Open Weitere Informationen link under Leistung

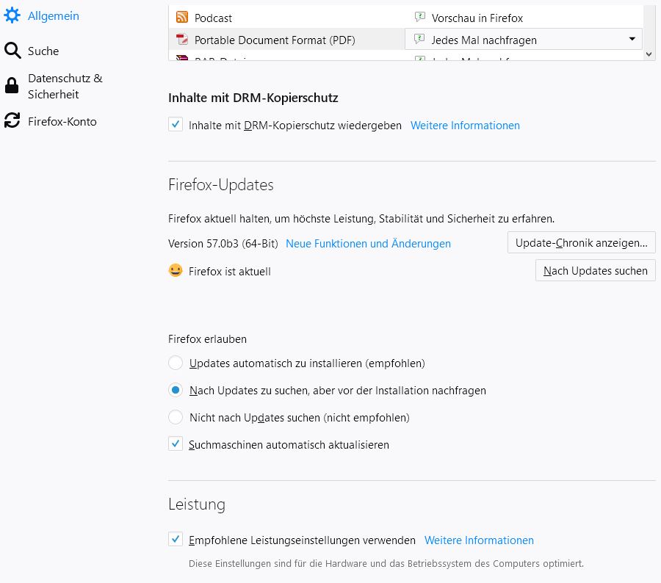(x=479, y=540)
